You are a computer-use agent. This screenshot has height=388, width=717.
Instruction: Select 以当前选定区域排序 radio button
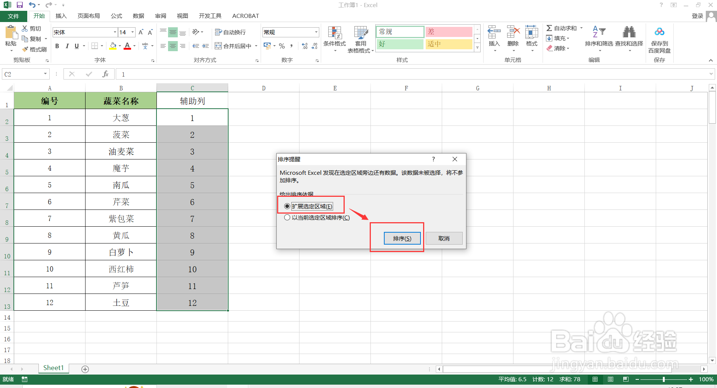[x=287, y=217]
